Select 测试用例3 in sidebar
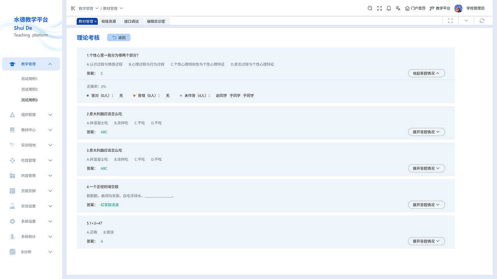 click(x=30, y=100)
